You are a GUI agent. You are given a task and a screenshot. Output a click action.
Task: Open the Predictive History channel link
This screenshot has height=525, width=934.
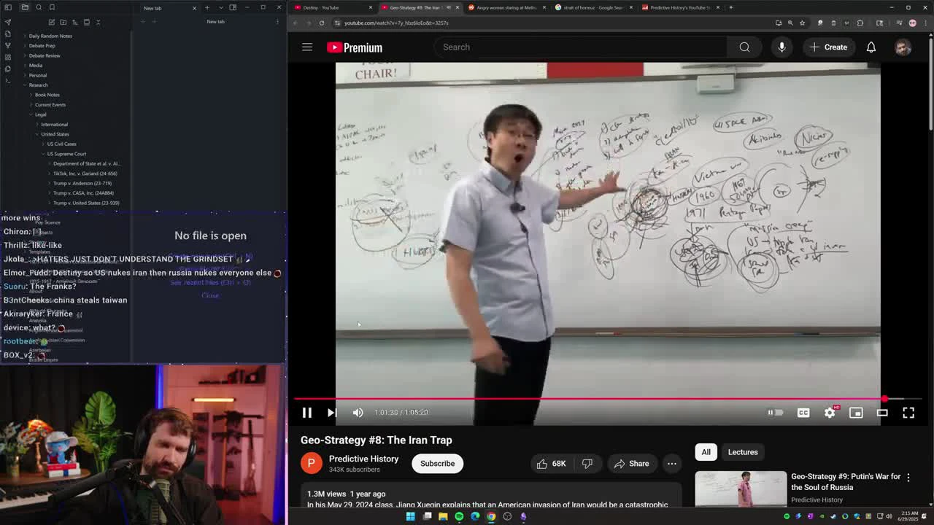tap(363, 459)
